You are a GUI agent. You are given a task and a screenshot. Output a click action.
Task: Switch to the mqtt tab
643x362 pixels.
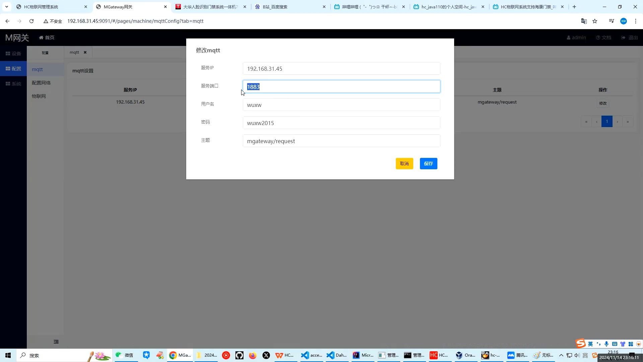point(74,52)
